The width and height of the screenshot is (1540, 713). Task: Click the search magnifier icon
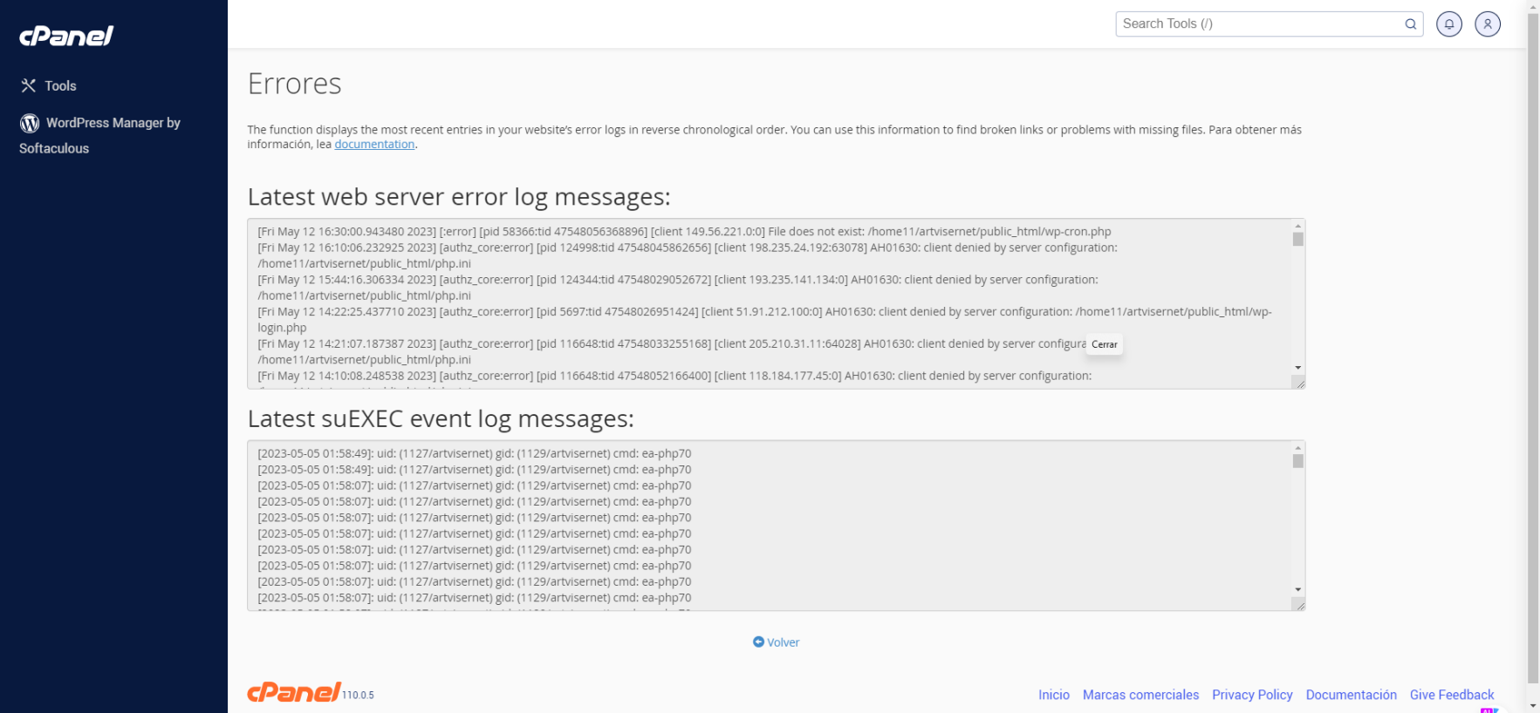[x=1410, y=24]
